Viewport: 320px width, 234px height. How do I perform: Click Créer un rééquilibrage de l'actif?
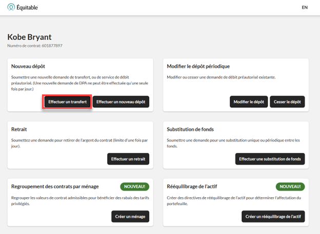point(273,217)
